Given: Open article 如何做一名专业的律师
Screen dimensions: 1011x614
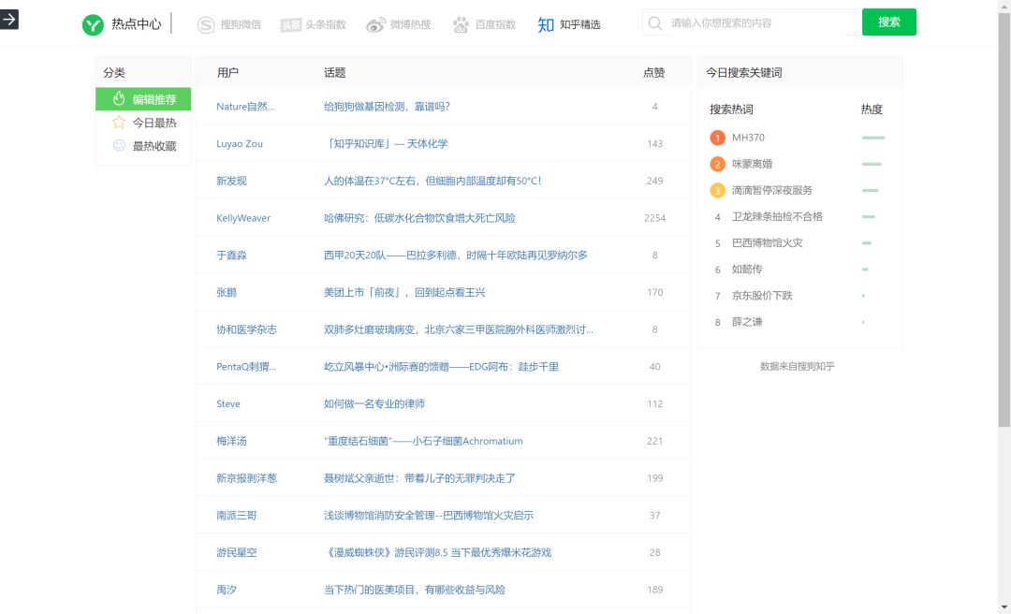Looking at the screenshot, I should click(374, 404).
